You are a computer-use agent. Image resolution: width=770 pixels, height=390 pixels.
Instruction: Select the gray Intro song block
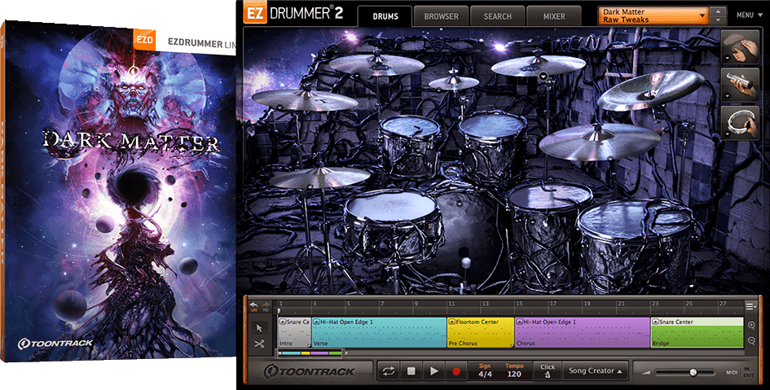(x=294, y=333)
